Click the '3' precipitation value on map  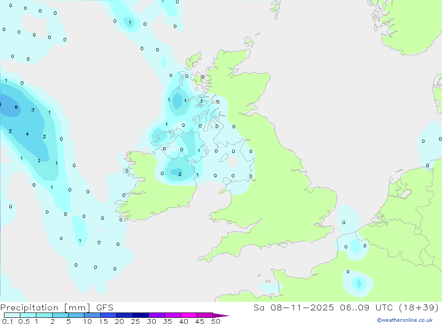[x=33, y=110]
